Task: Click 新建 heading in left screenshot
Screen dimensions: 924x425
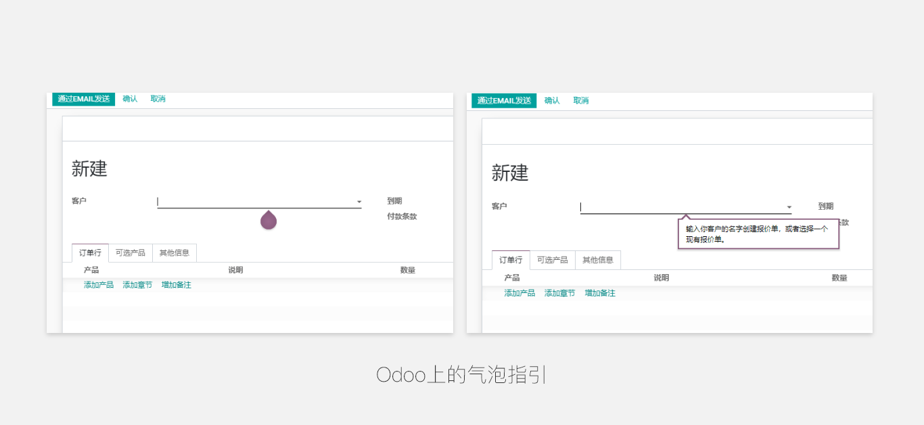Action: click(89, 169)
